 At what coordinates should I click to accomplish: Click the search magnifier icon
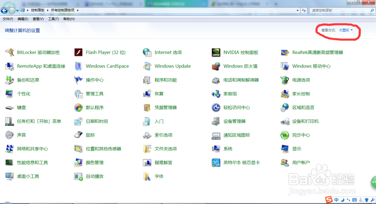click(372, 10)
